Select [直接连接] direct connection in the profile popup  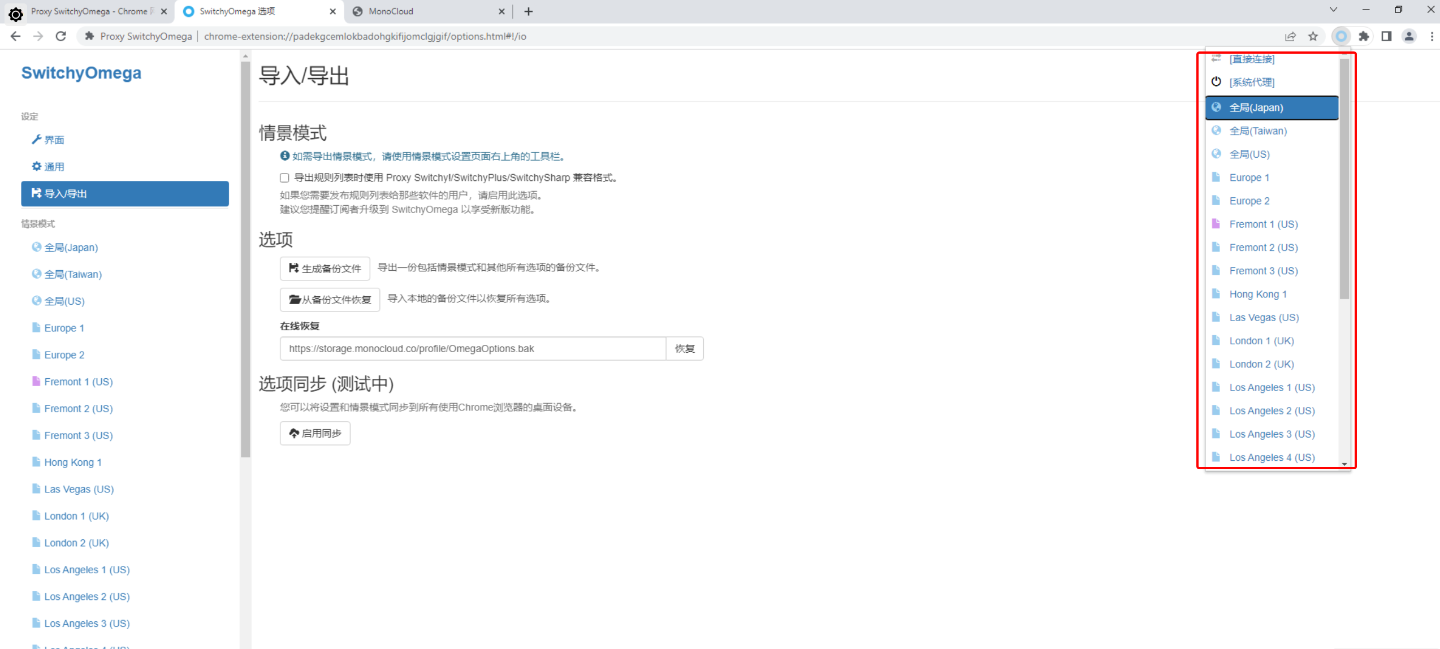(x=1252, y=59)
